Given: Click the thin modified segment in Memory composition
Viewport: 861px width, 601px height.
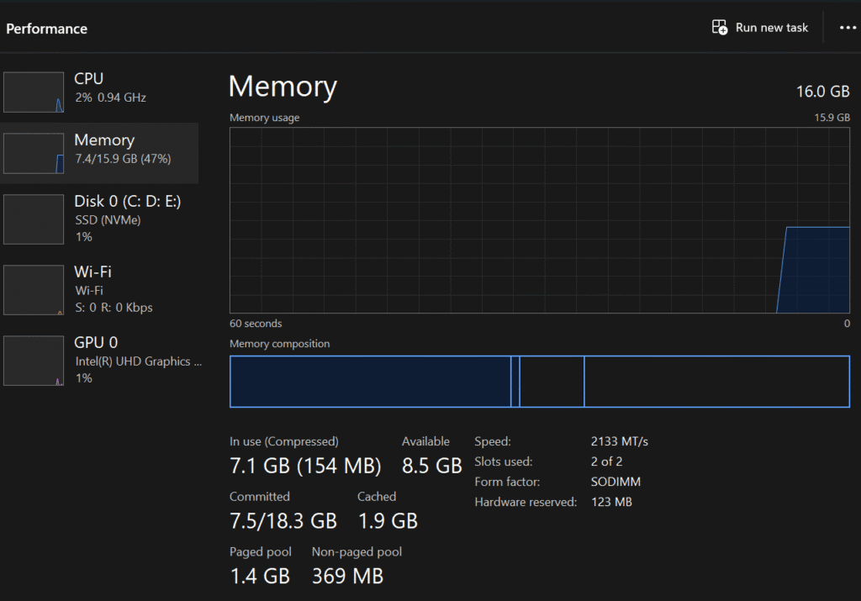Looking at the screenshot, I should click(515, 382).
